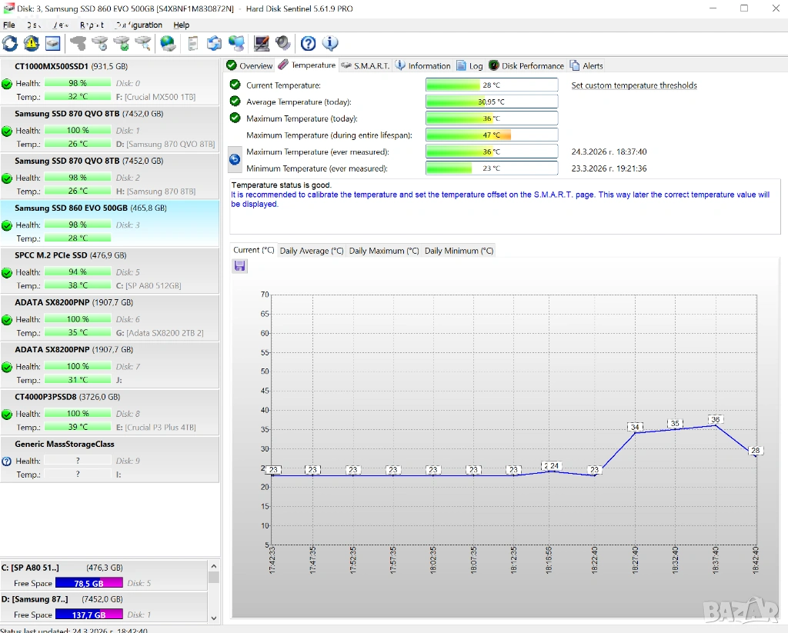Open the blue question mark Help icon

(308, 43)
